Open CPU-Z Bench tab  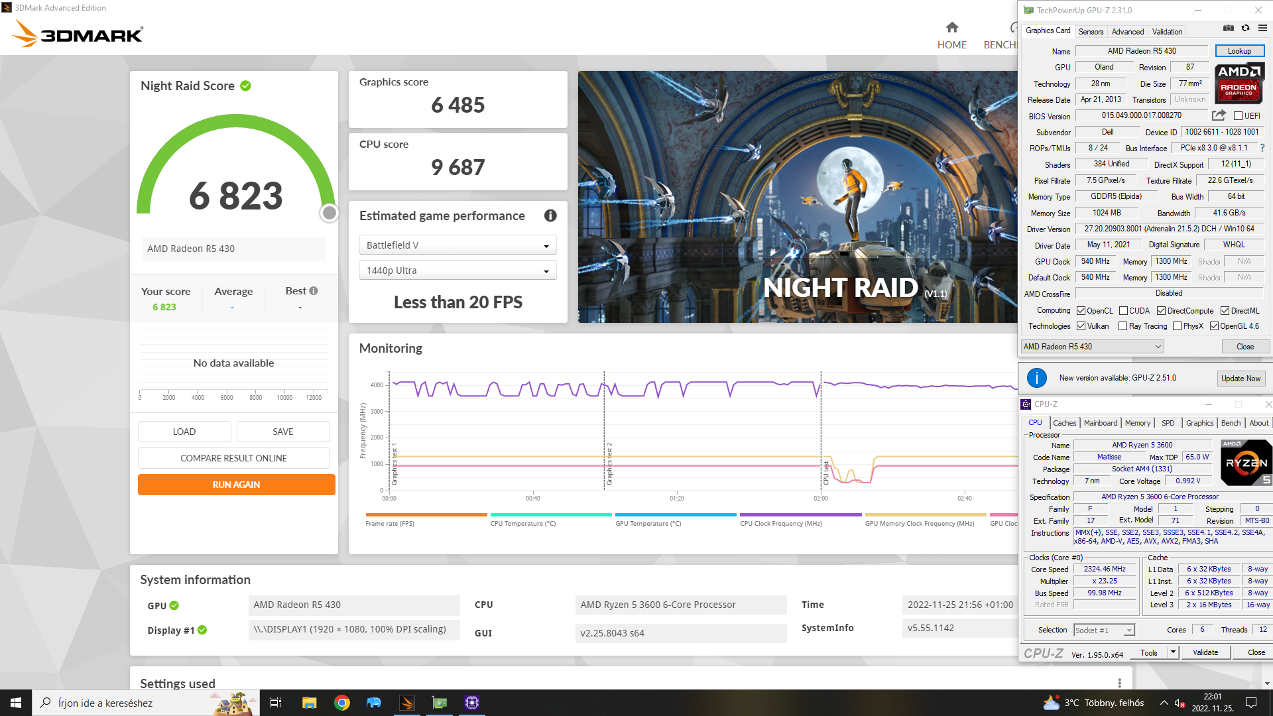click(1231, 423)
